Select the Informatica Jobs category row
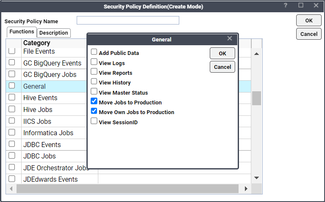Viewport: 325px width, 202px height. 48,133
